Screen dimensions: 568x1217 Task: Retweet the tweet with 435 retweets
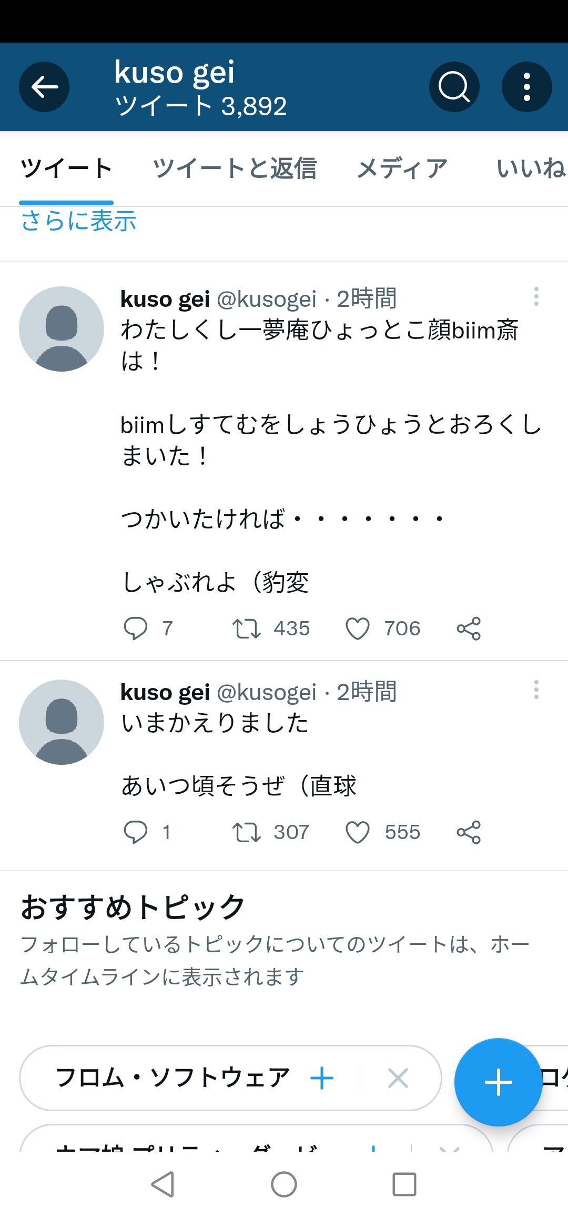[247, 629]
